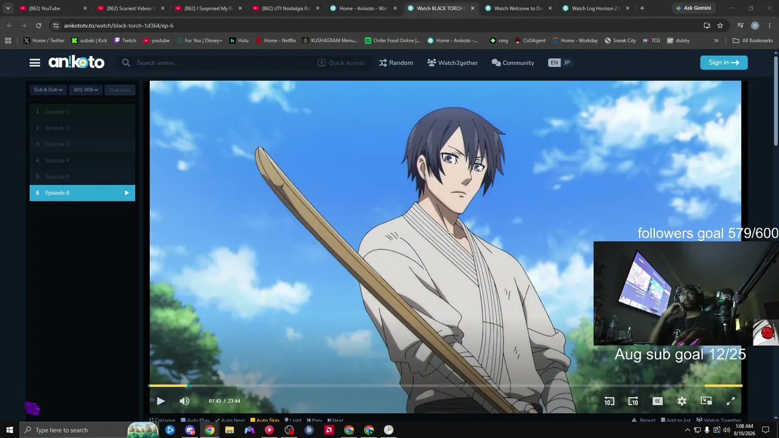Open the Community link

[x=513, y=63]
